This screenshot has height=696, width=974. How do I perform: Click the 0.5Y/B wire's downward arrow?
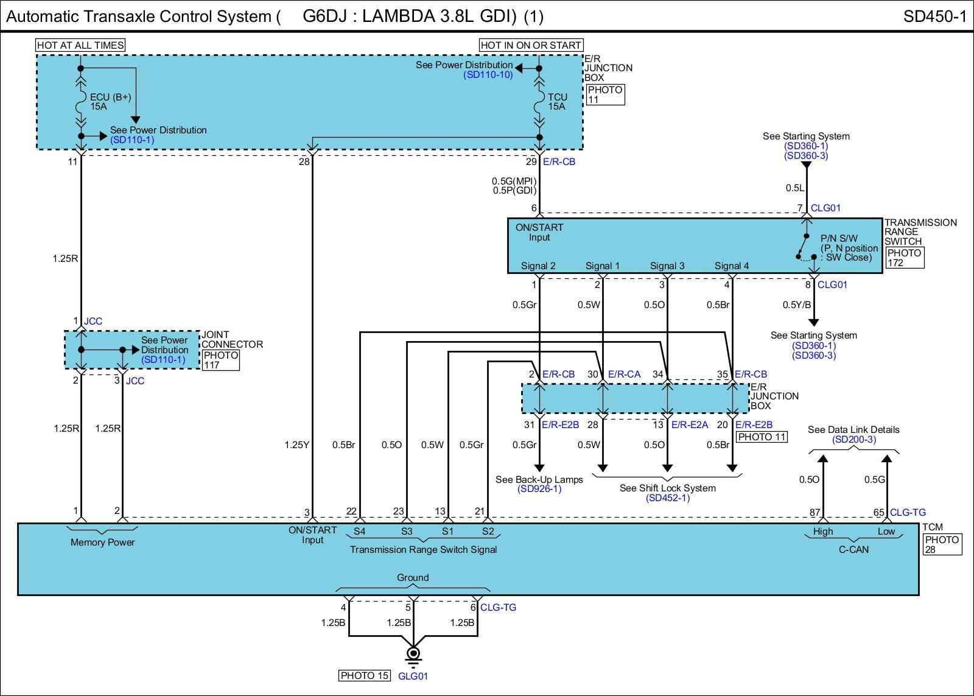[x=813, y=322]
